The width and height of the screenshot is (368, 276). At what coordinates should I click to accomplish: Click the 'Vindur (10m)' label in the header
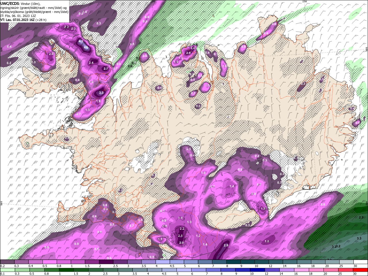30,3
